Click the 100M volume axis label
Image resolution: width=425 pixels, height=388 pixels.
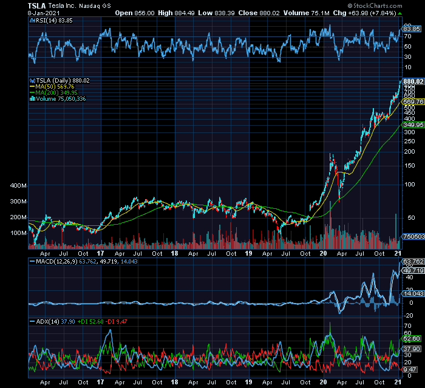pyautogui.click(x=18, y=233)
